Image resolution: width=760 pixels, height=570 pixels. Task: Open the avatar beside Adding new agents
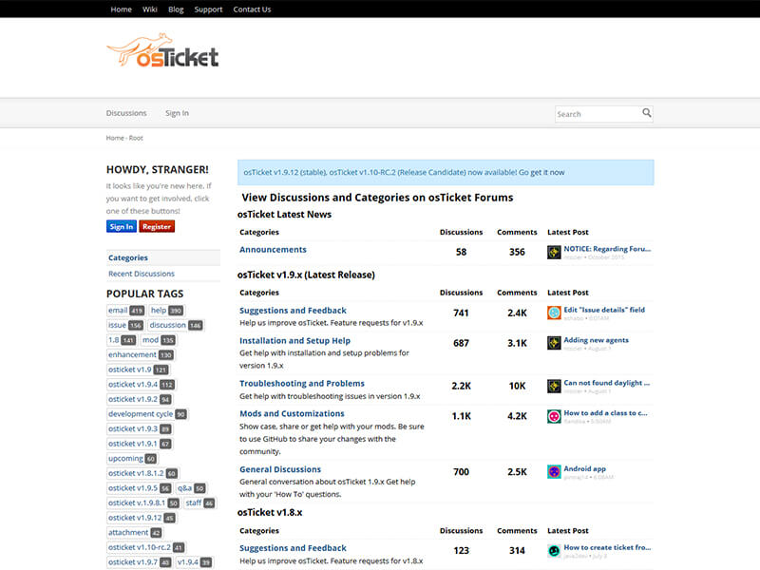pyautogui.click(x=554, y=343)
